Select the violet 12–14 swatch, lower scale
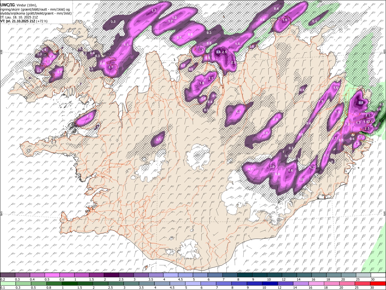Screen dimensions: 386x290 [285, 283]
